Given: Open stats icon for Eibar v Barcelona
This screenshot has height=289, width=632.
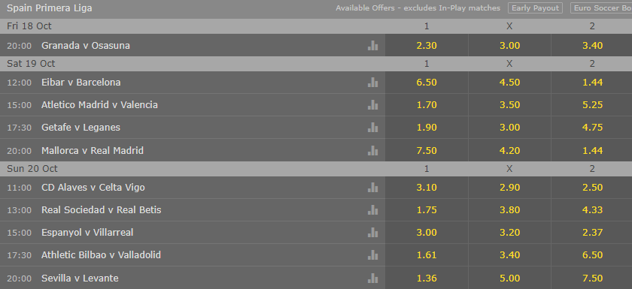Looking at the screenshot, I should pyautogui.click(x=373, y=83).
